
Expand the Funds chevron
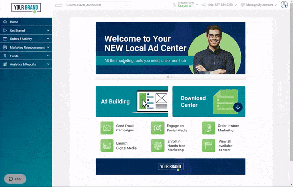click(48, 56)
